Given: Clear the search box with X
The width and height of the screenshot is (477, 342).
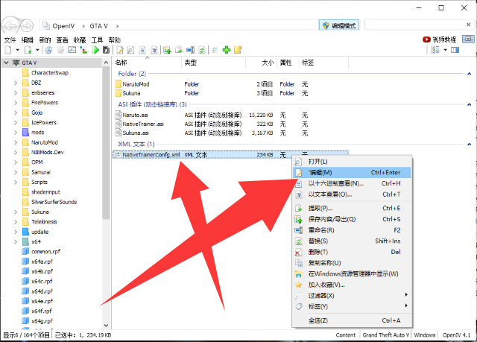Looking at the screenshot, I should tap(469, 25).
